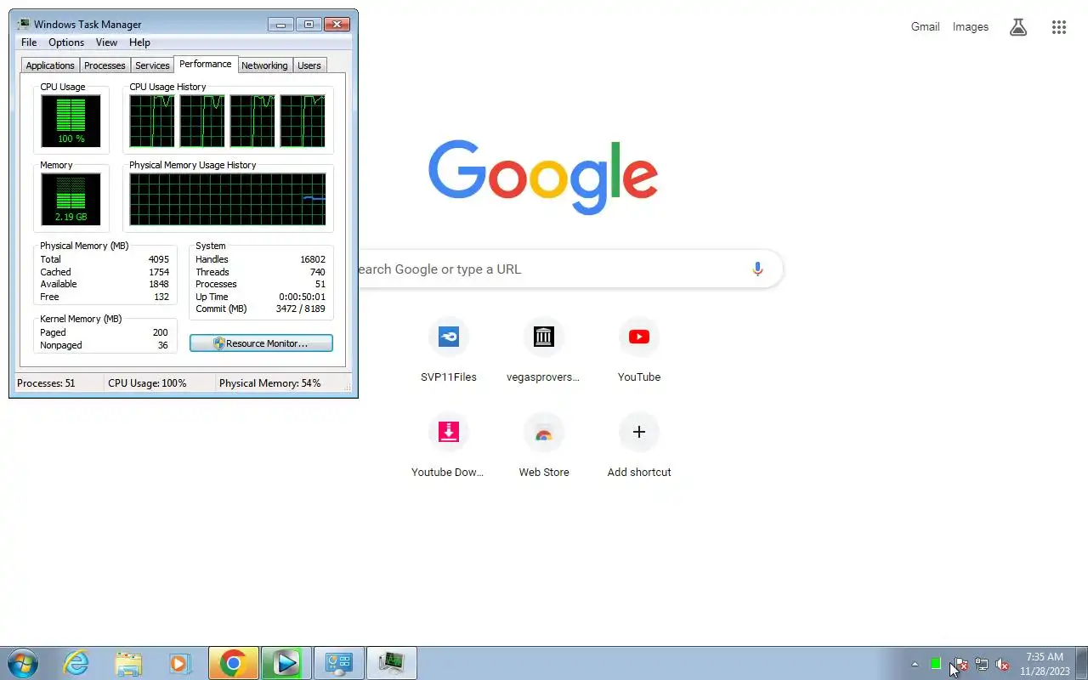Click the green CPU meter tray icon
Viewport: 1088px width, 680px height.
point(936,664)
